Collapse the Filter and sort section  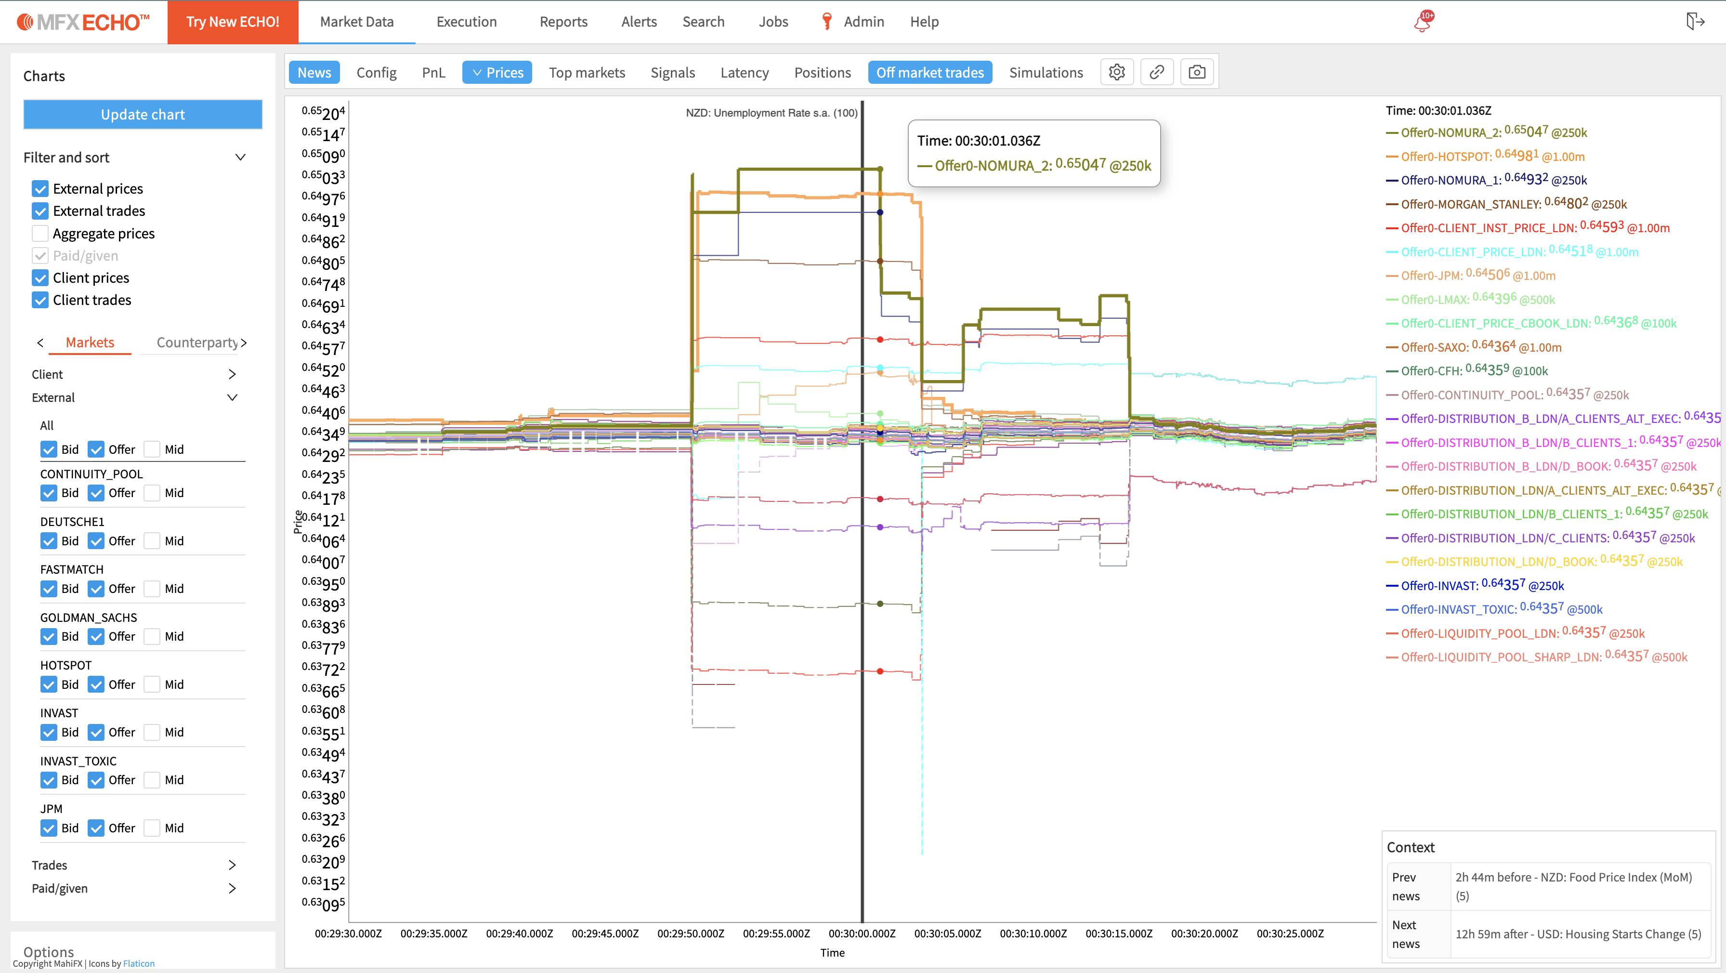(x=240, y=158)
